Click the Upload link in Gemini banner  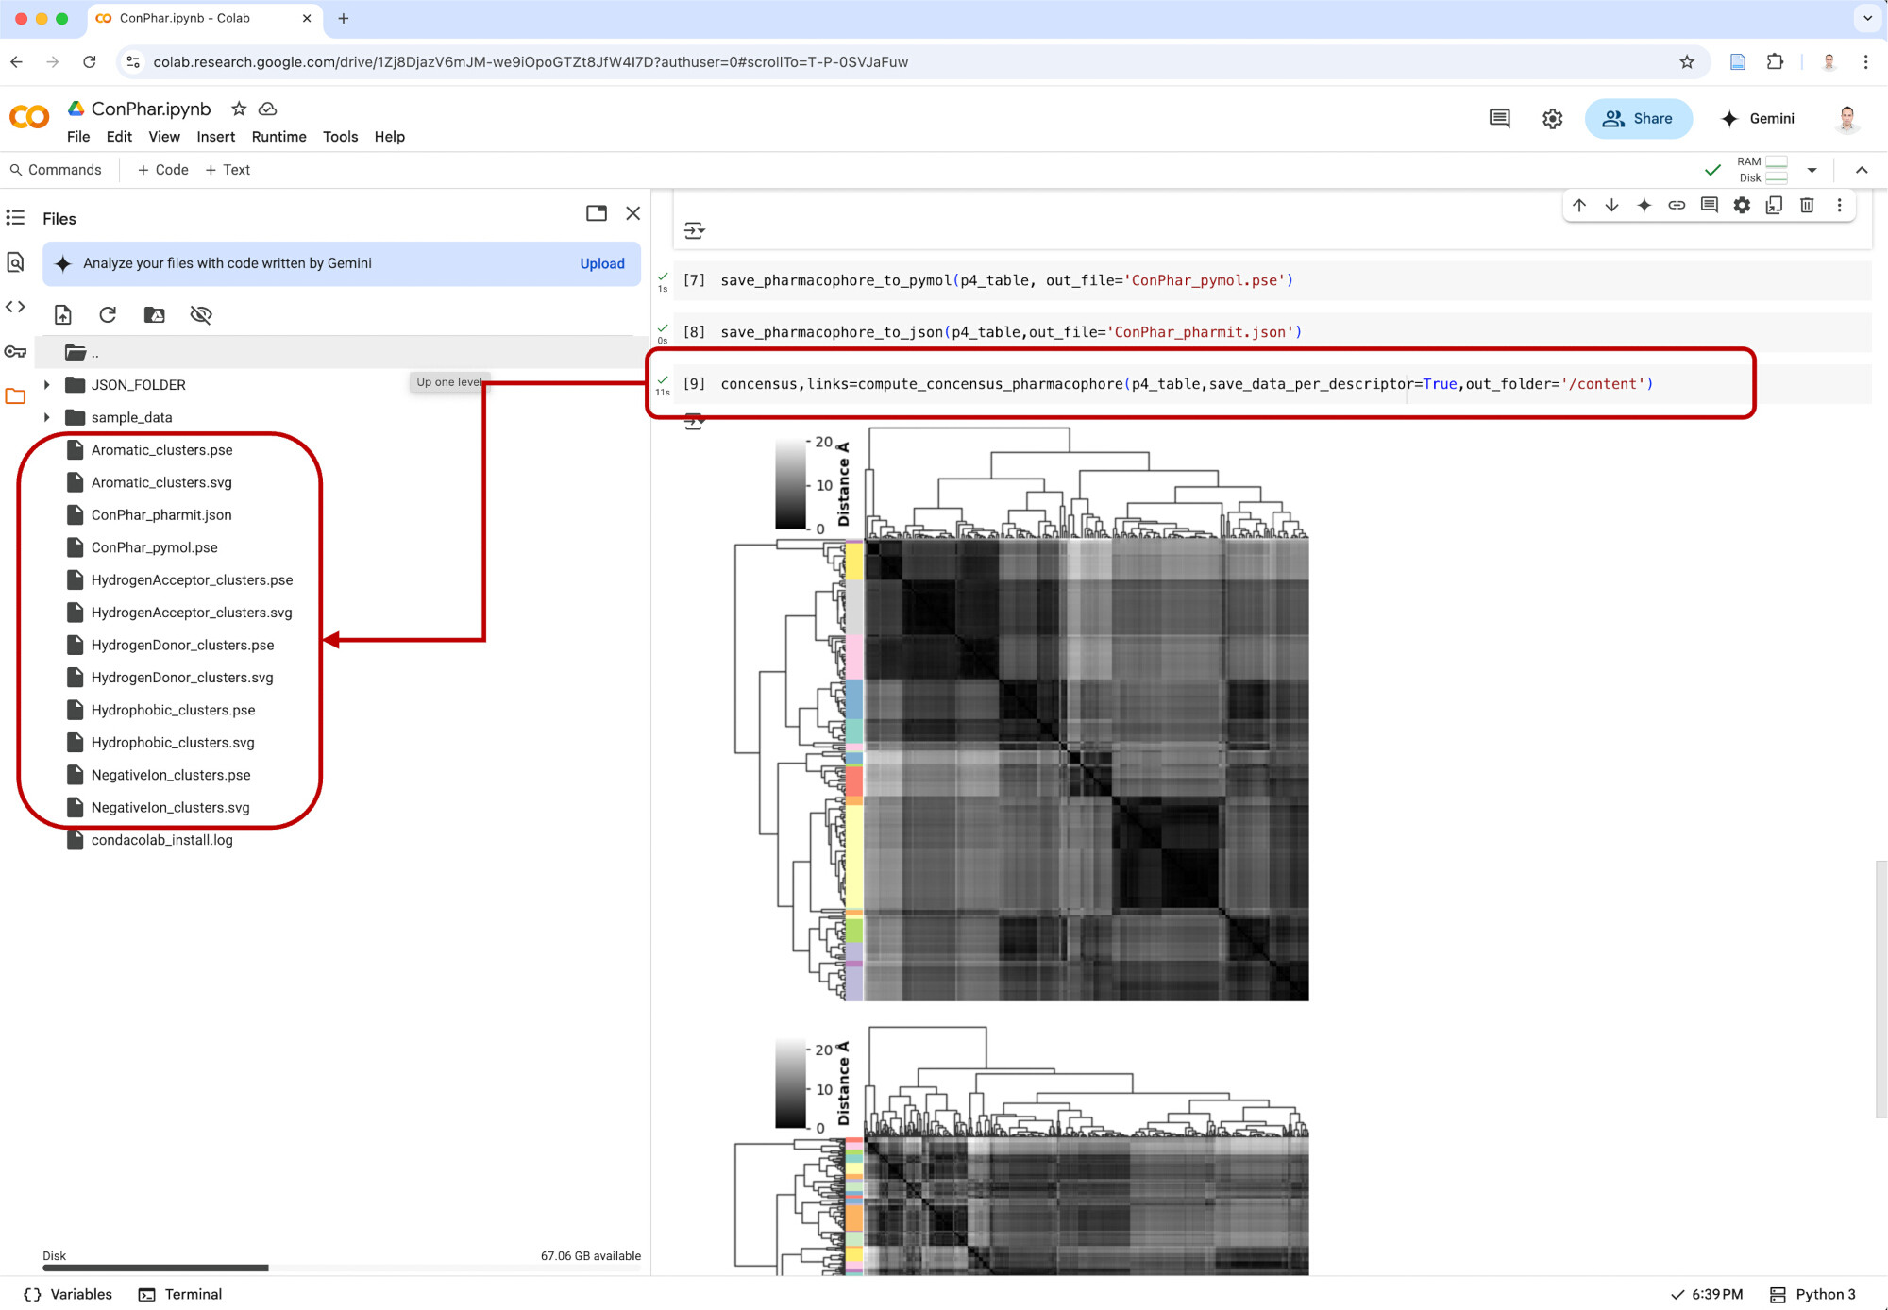click(602, 263)
